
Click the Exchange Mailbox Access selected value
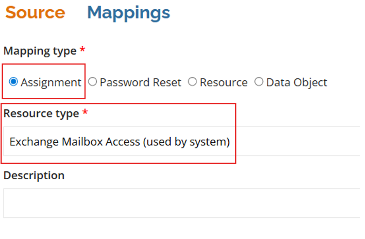[75, 142]
